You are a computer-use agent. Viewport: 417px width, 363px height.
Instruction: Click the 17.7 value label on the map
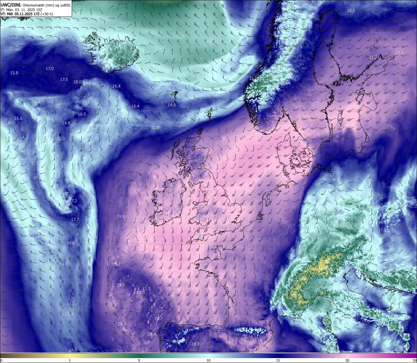coord(75,220)
